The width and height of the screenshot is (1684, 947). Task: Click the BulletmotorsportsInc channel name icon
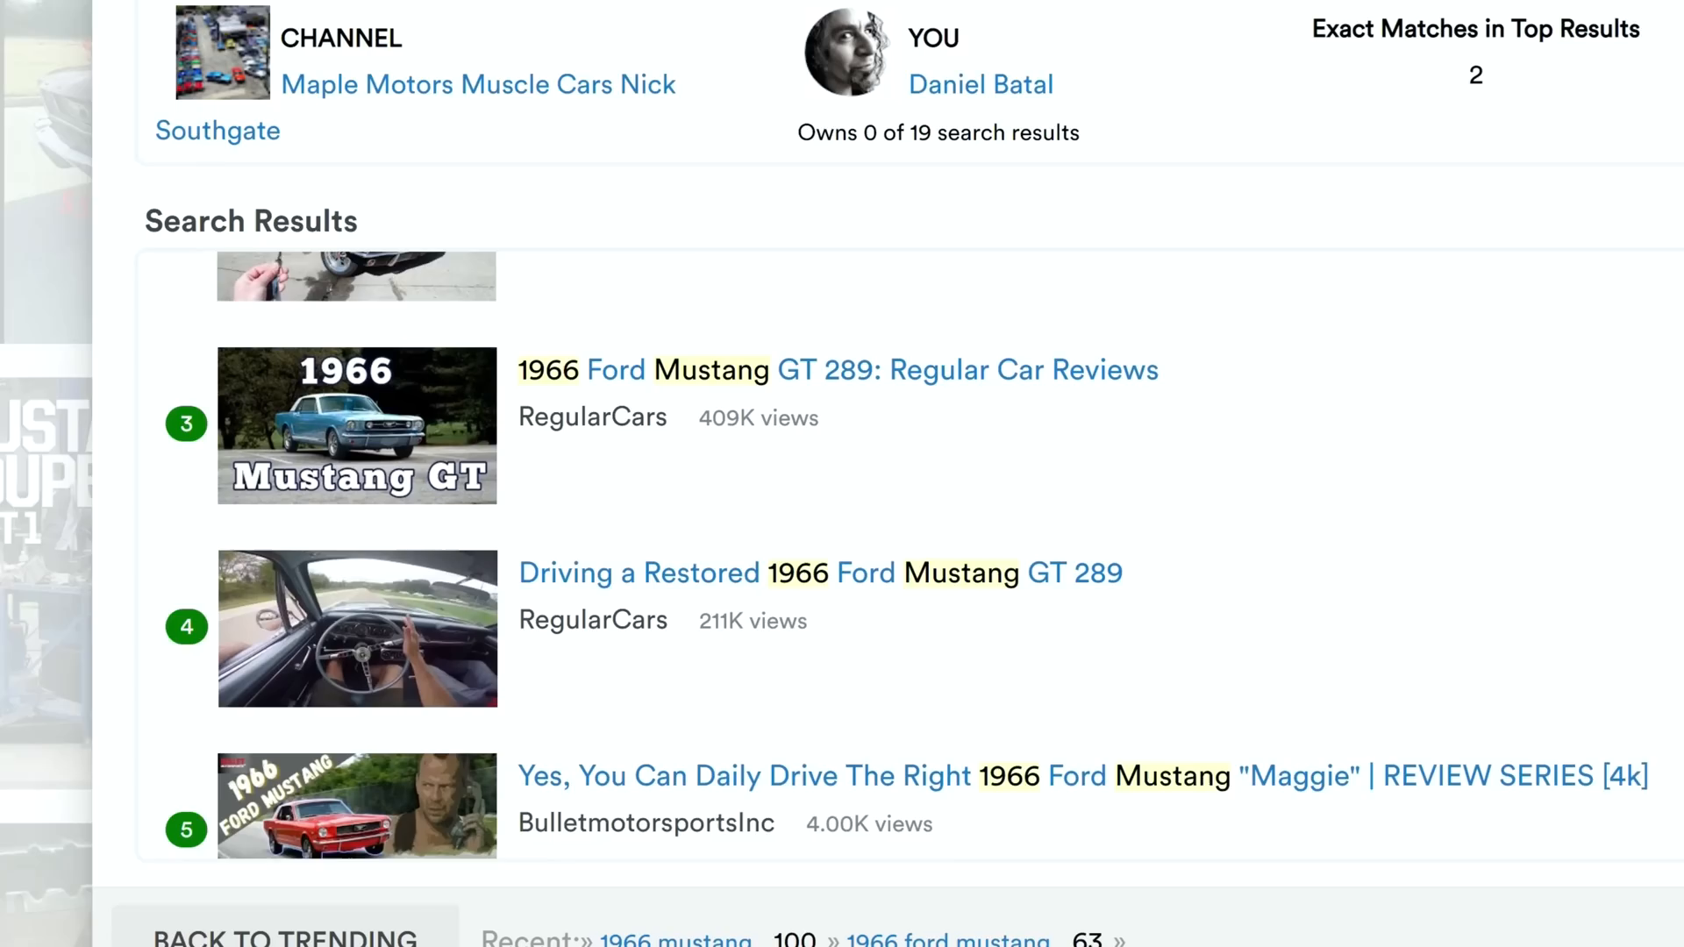[646, 823]
